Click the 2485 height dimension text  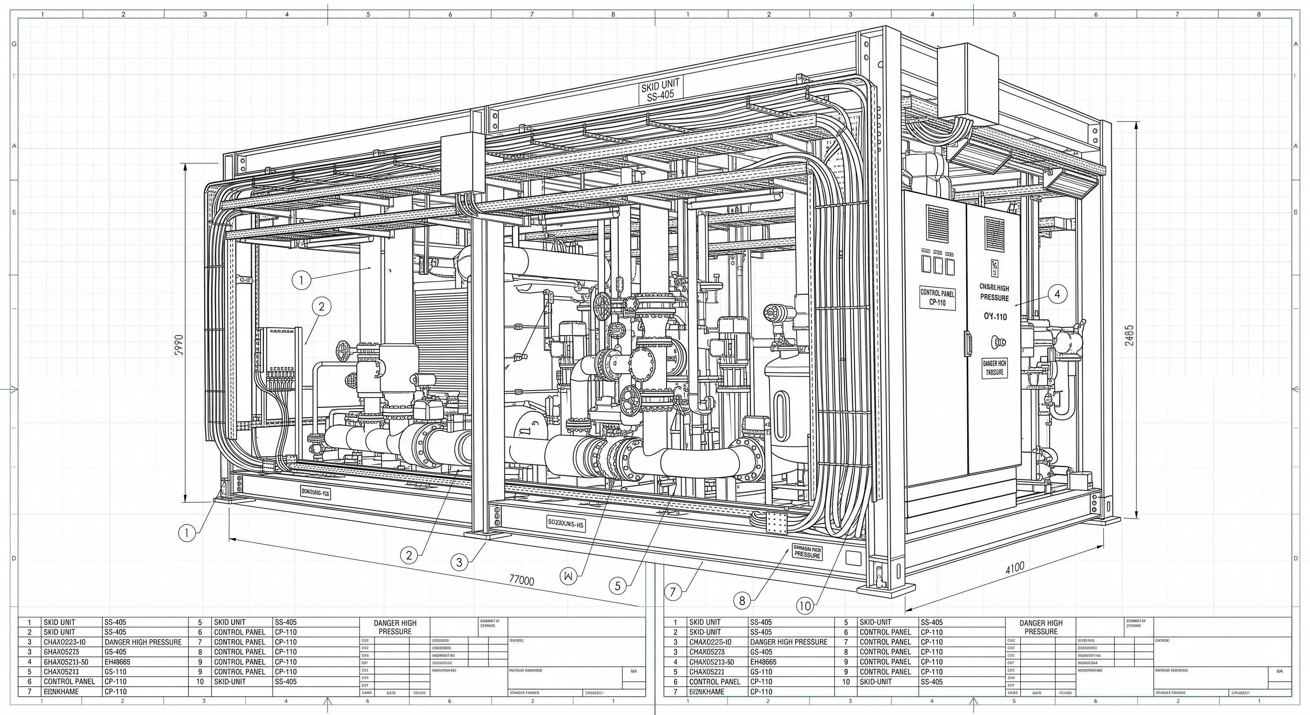coord(1129,335)
